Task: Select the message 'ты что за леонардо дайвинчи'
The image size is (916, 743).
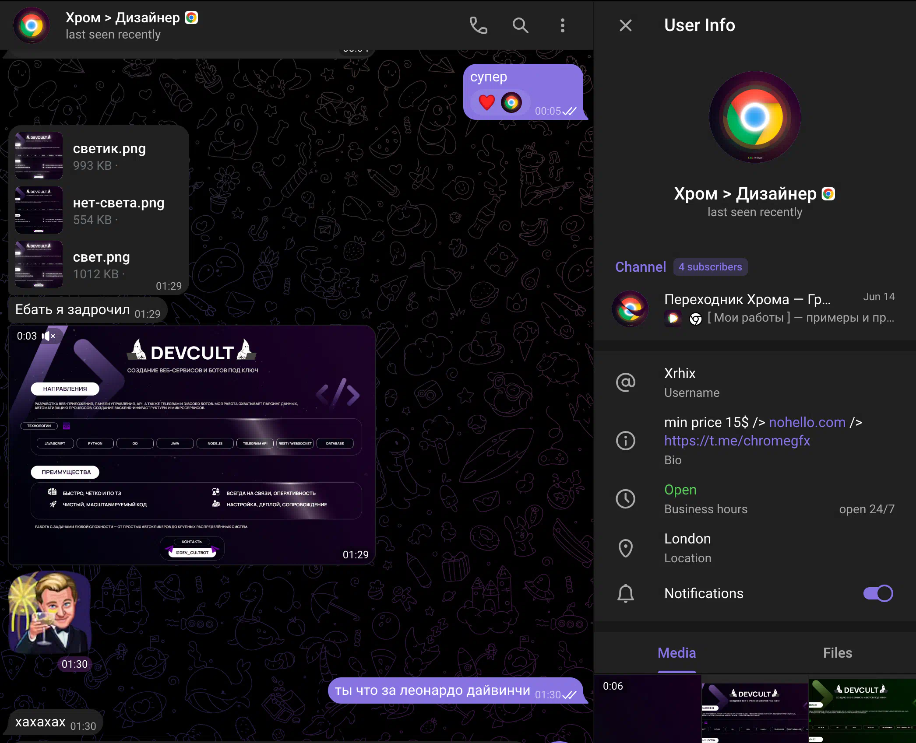Action: click(455, 690)
